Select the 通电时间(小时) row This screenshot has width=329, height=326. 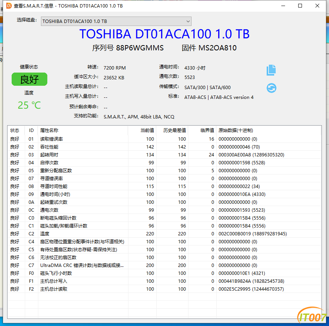point(164,194)
